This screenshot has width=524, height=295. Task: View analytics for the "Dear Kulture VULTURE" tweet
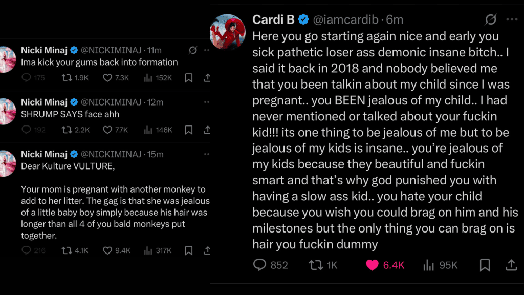tap(149, 250)
